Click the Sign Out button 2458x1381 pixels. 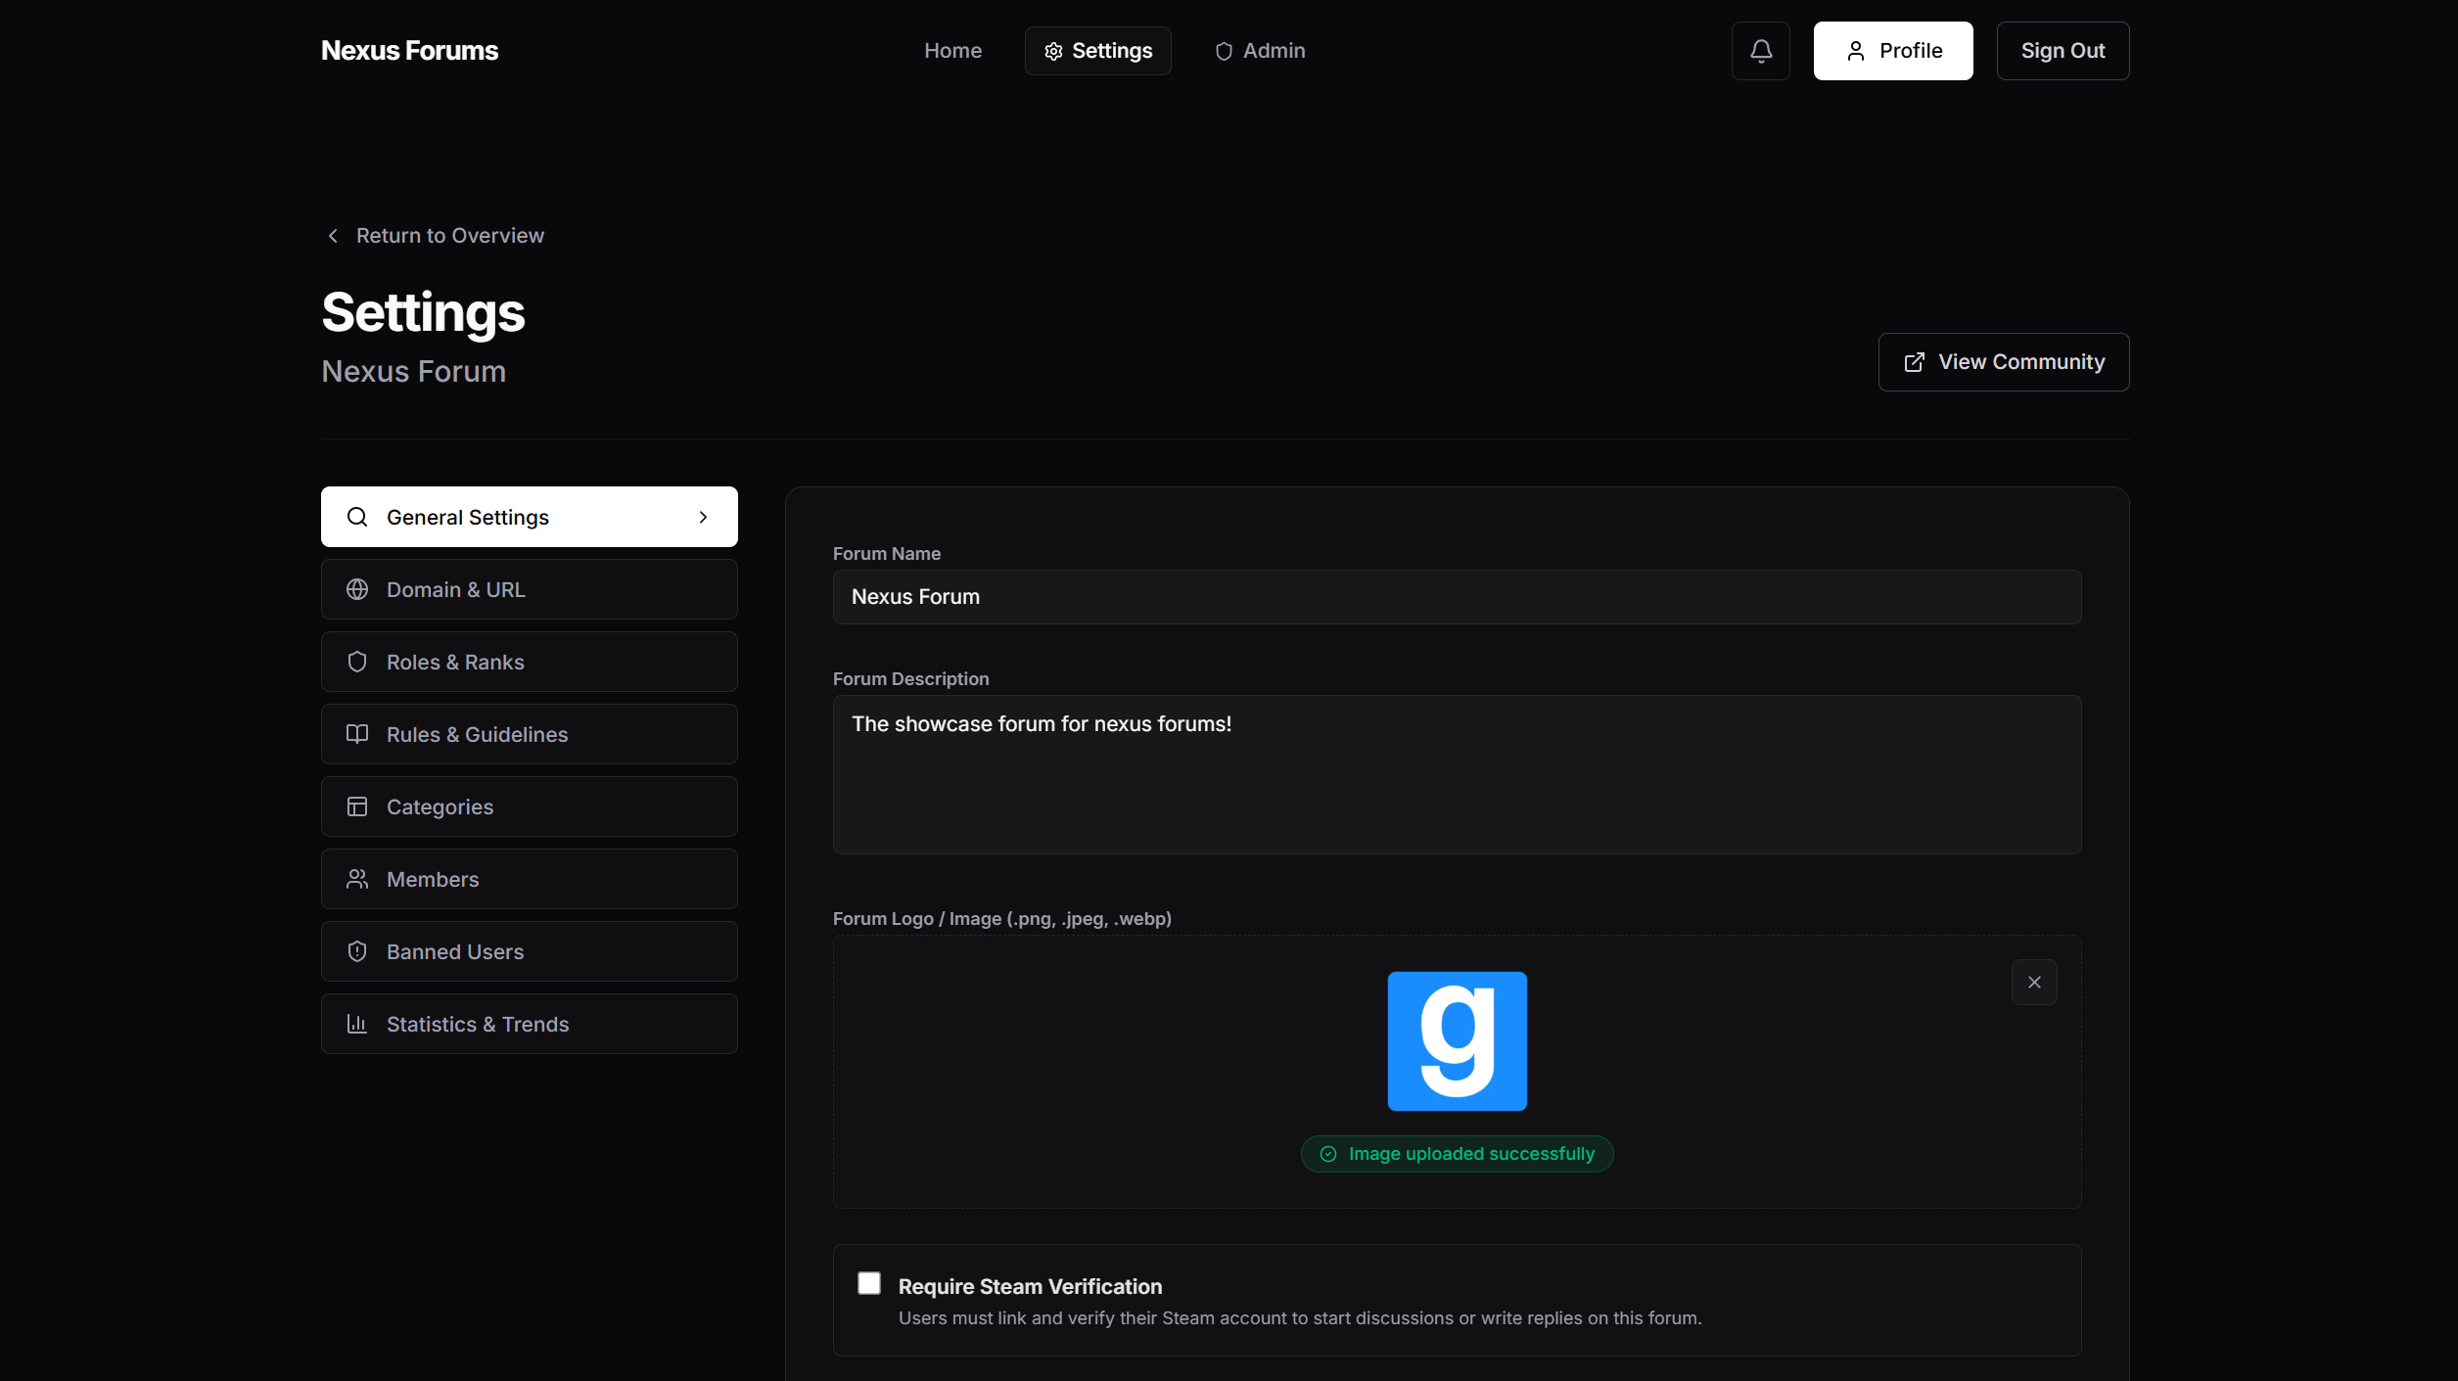point(2063,51)
